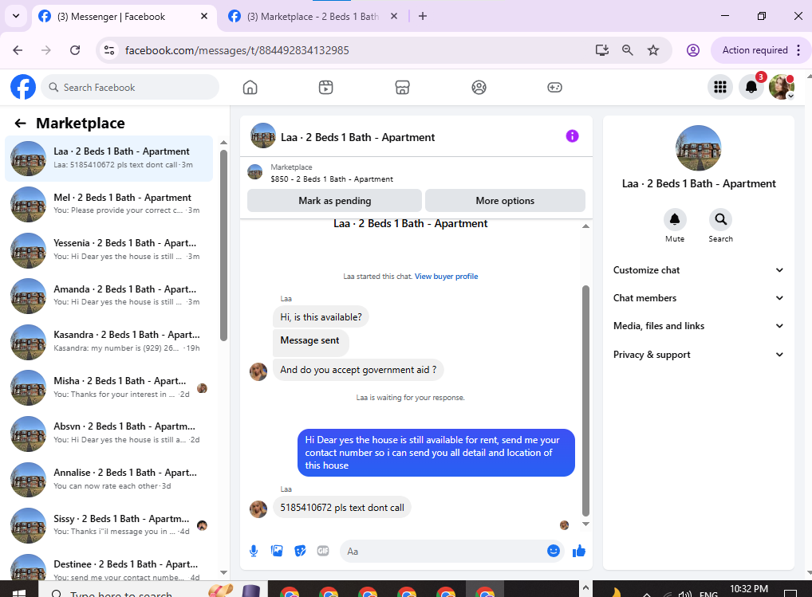
Task: Open Kasandra conversation in list
Action: tap(108, 341)
